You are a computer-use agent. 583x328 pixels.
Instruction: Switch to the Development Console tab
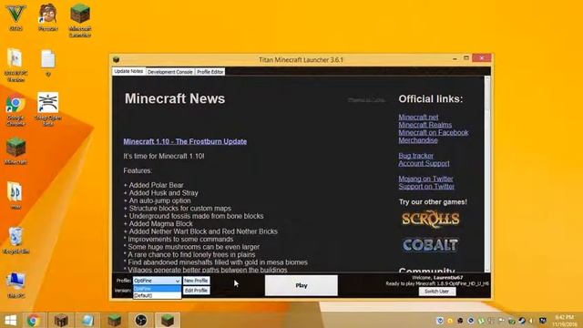point(170,72)
